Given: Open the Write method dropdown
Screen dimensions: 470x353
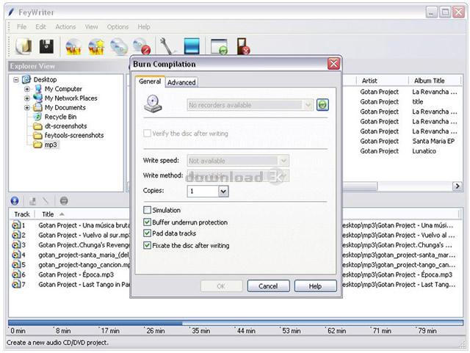Looking at the screenshot, I should [284, 175].
